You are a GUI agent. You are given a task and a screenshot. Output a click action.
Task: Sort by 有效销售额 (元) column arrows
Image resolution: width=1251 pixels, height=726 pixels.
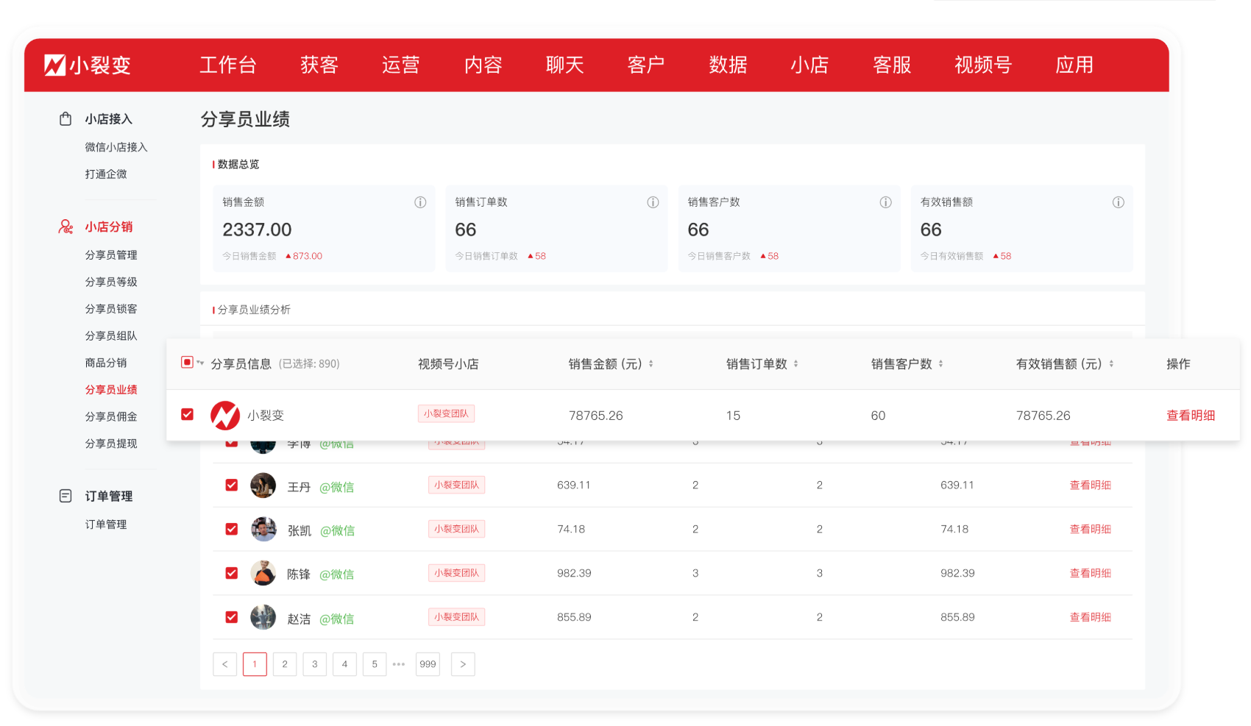[x=1111, y=363]
